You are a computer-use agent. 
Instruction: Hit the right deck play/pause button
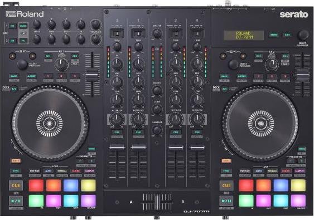click(226, 201)
